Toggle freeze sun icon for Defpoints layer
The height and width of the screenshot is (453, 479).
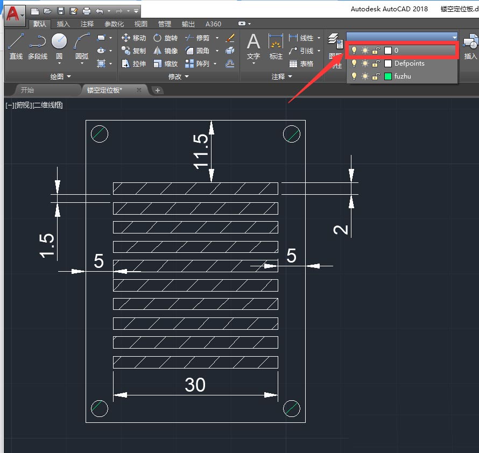tap(365, 63)
